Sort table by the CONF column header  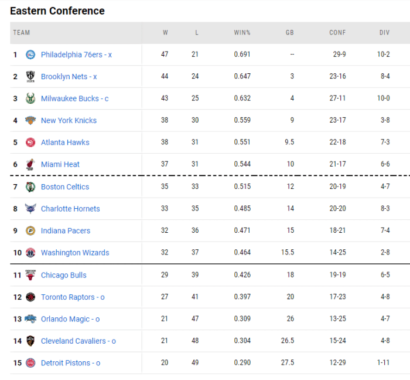click(x=337, y=33)
